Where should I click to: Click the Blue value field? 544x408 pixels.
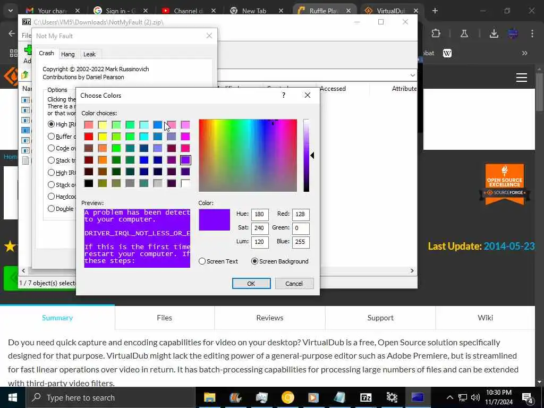[x=301, y=242]
